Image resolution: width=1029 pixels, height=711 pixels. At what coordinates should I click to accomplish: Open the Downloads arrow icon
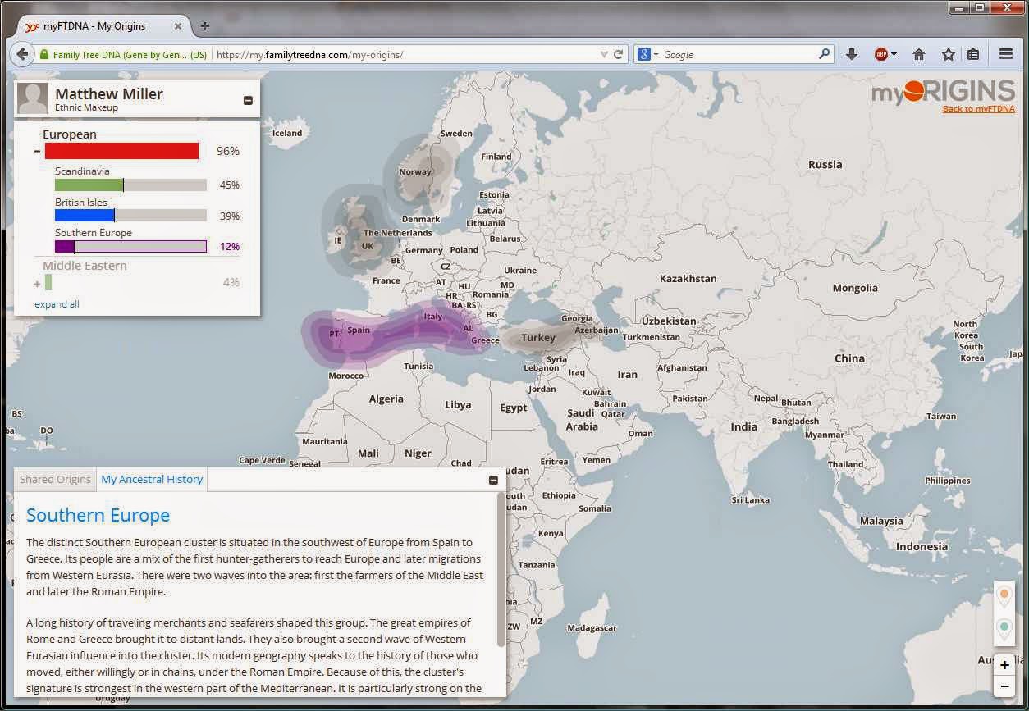pyautogui.click(x=852, y=53)
